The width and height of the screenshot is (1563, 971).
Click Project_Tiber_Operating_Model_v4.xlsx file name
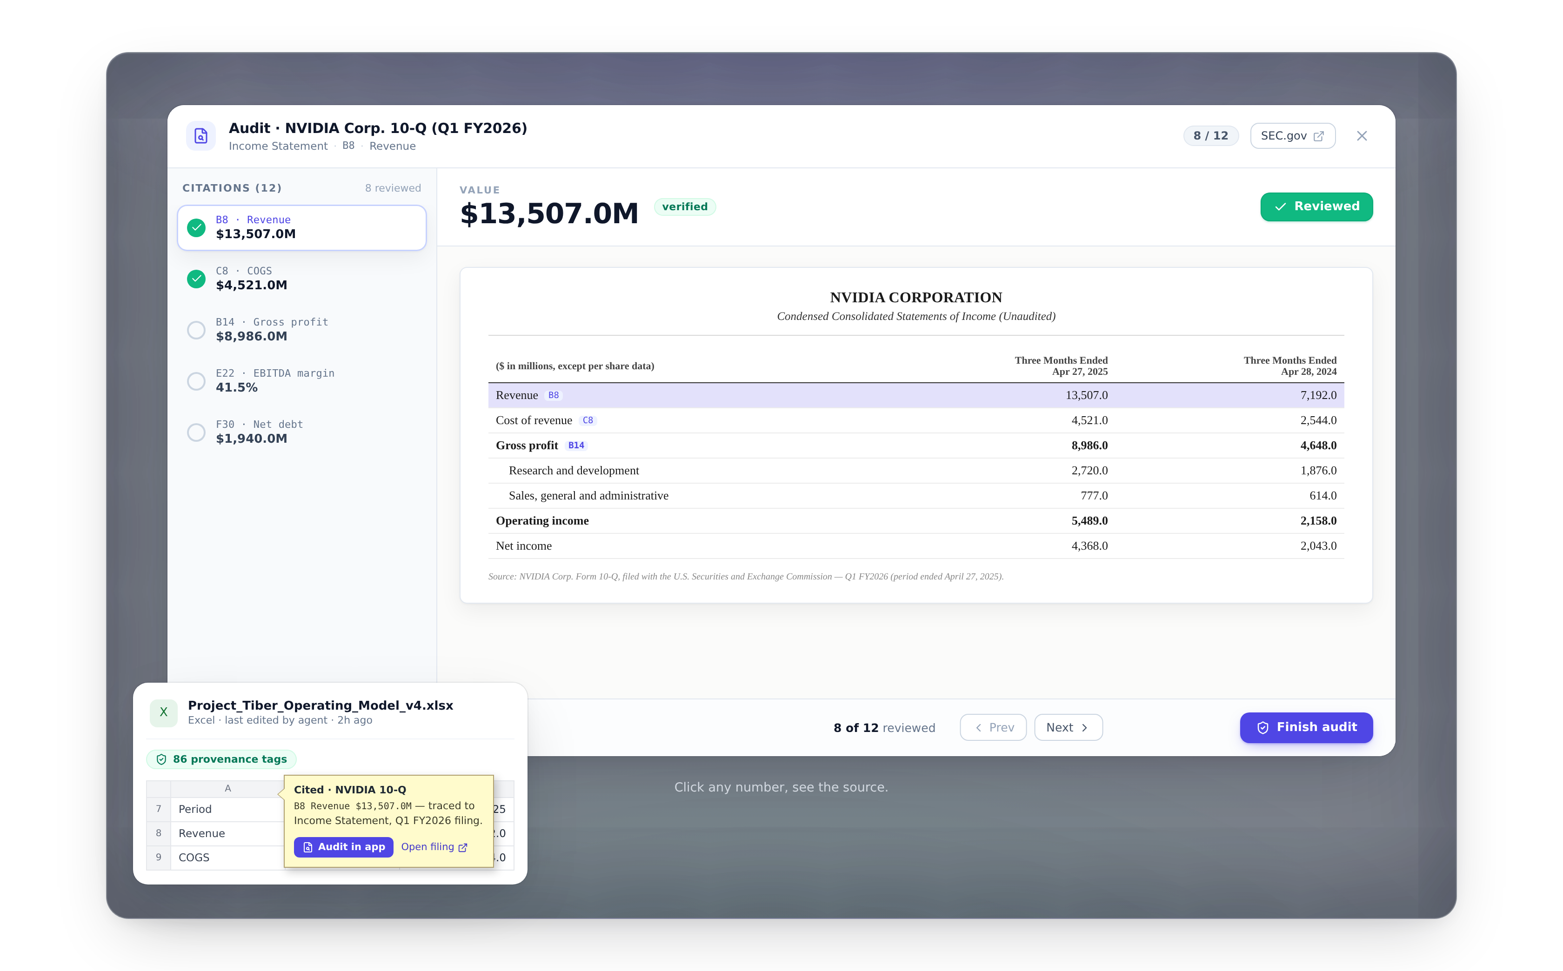click(321, 705)
